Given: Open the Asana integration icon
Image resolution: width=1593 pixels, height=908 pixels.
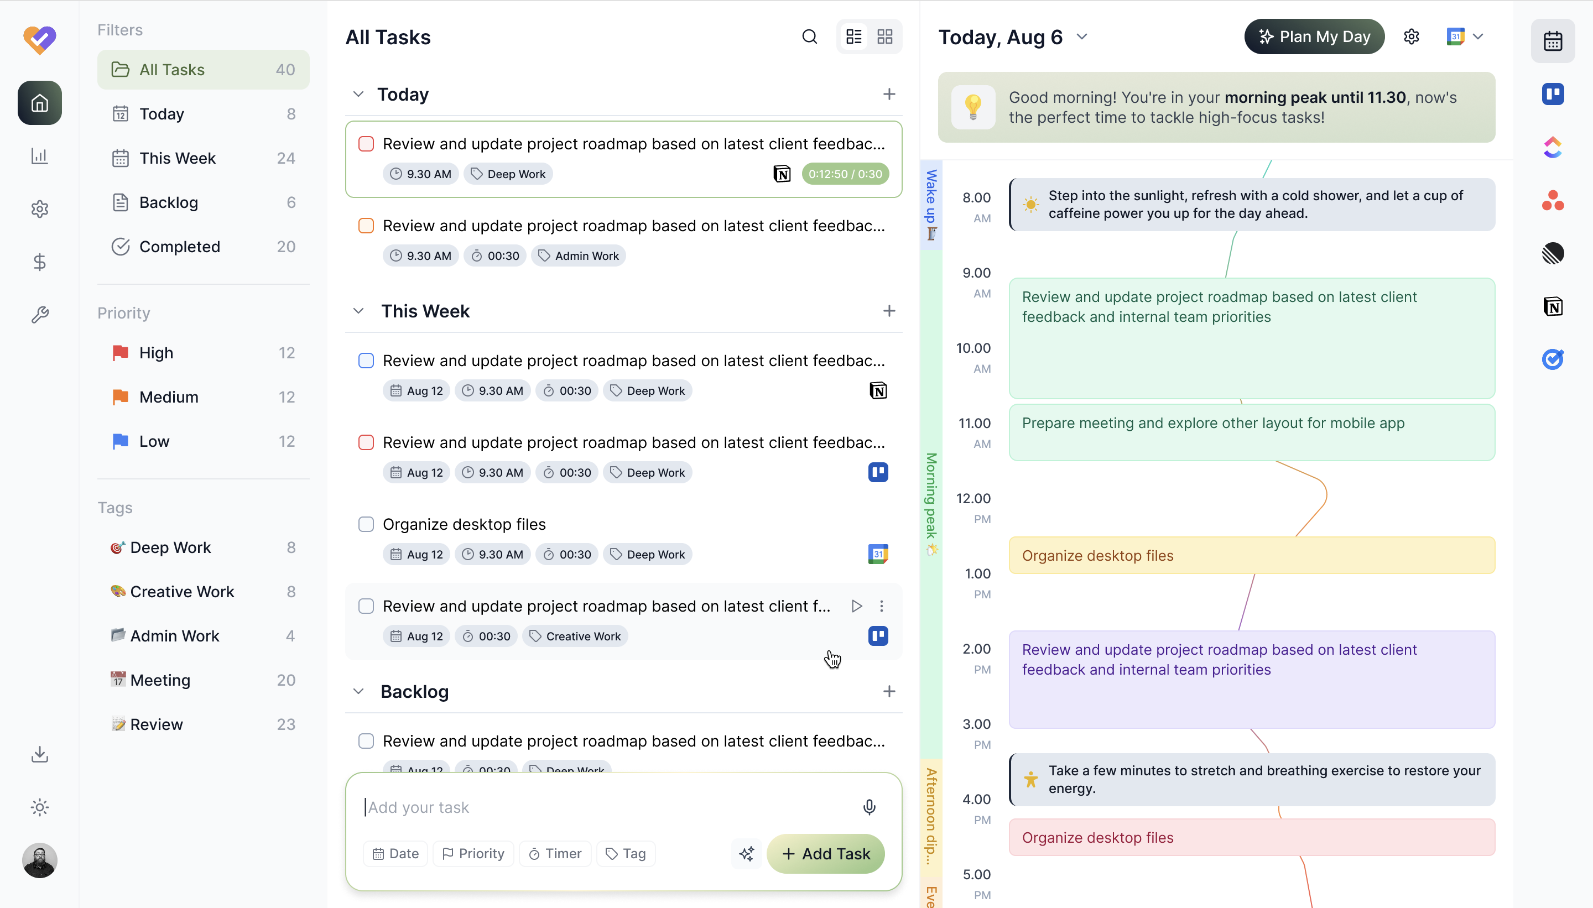Looking at the screenshot, I should 1552,200.
